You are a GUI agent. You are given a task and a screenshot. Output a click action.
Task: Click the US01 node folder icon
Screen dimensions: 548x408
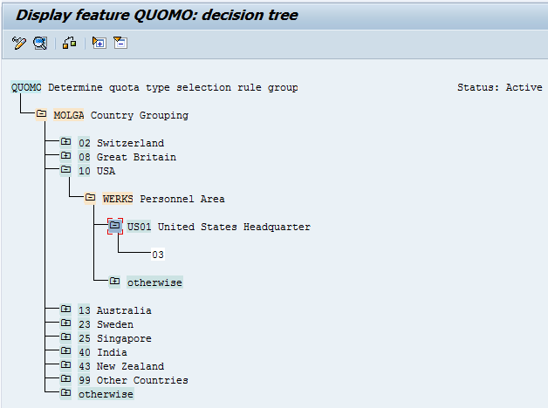(115, 227)
